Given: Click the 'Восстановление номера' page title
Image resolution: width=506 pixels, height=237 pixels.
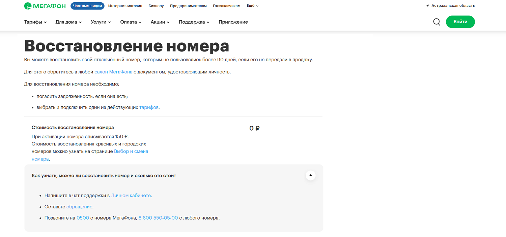Looking at the screenshot, I should (126, 46).
